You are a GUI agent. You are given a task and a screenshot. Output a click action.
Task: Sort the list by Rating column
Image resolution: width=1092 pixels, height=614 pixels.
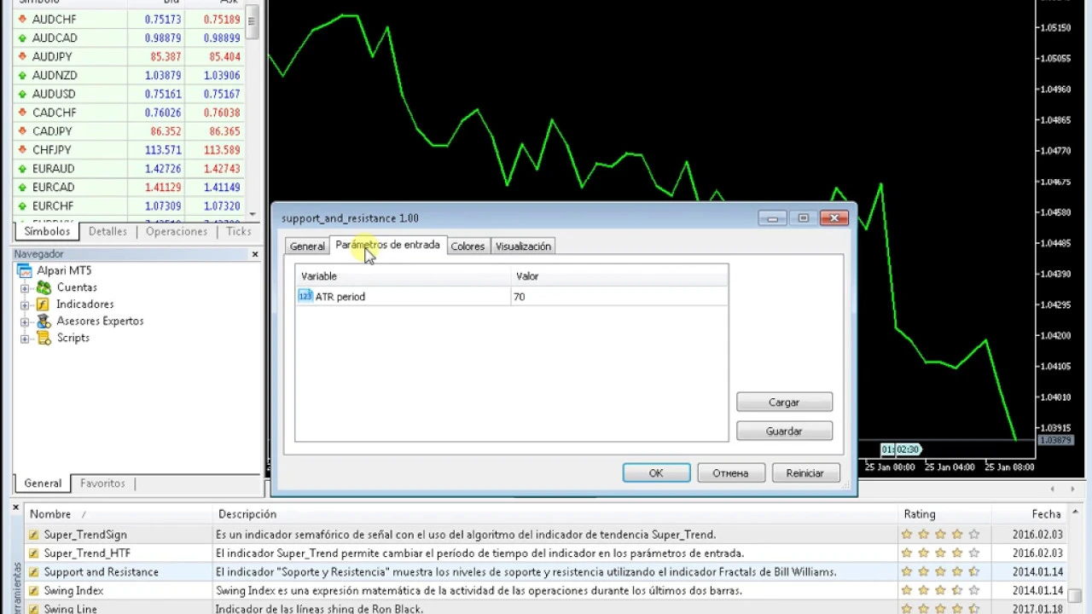pos(944,514)
